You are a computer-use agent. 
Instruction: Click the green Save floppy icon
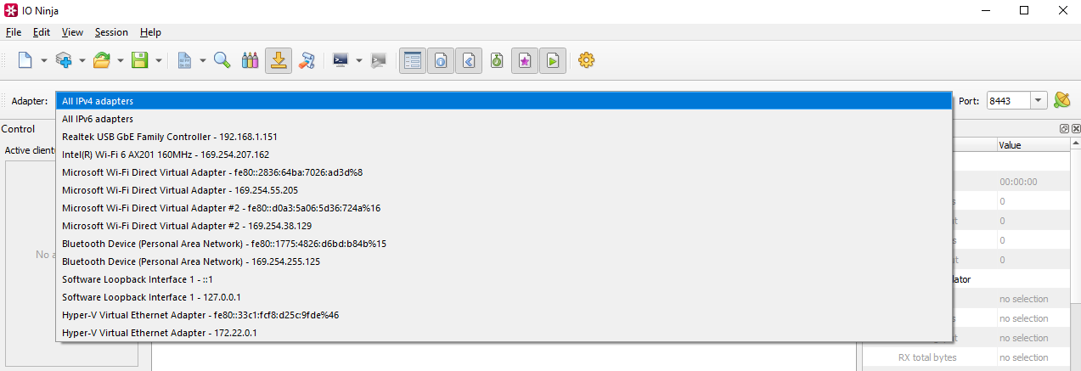coord(140,60)
